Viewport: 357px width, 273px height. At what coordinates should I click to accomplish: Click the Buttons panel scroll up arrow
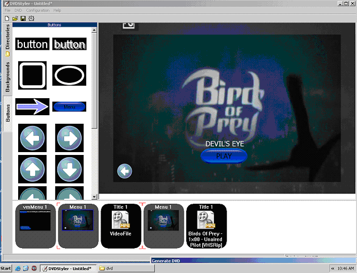(x=94, y=30)
